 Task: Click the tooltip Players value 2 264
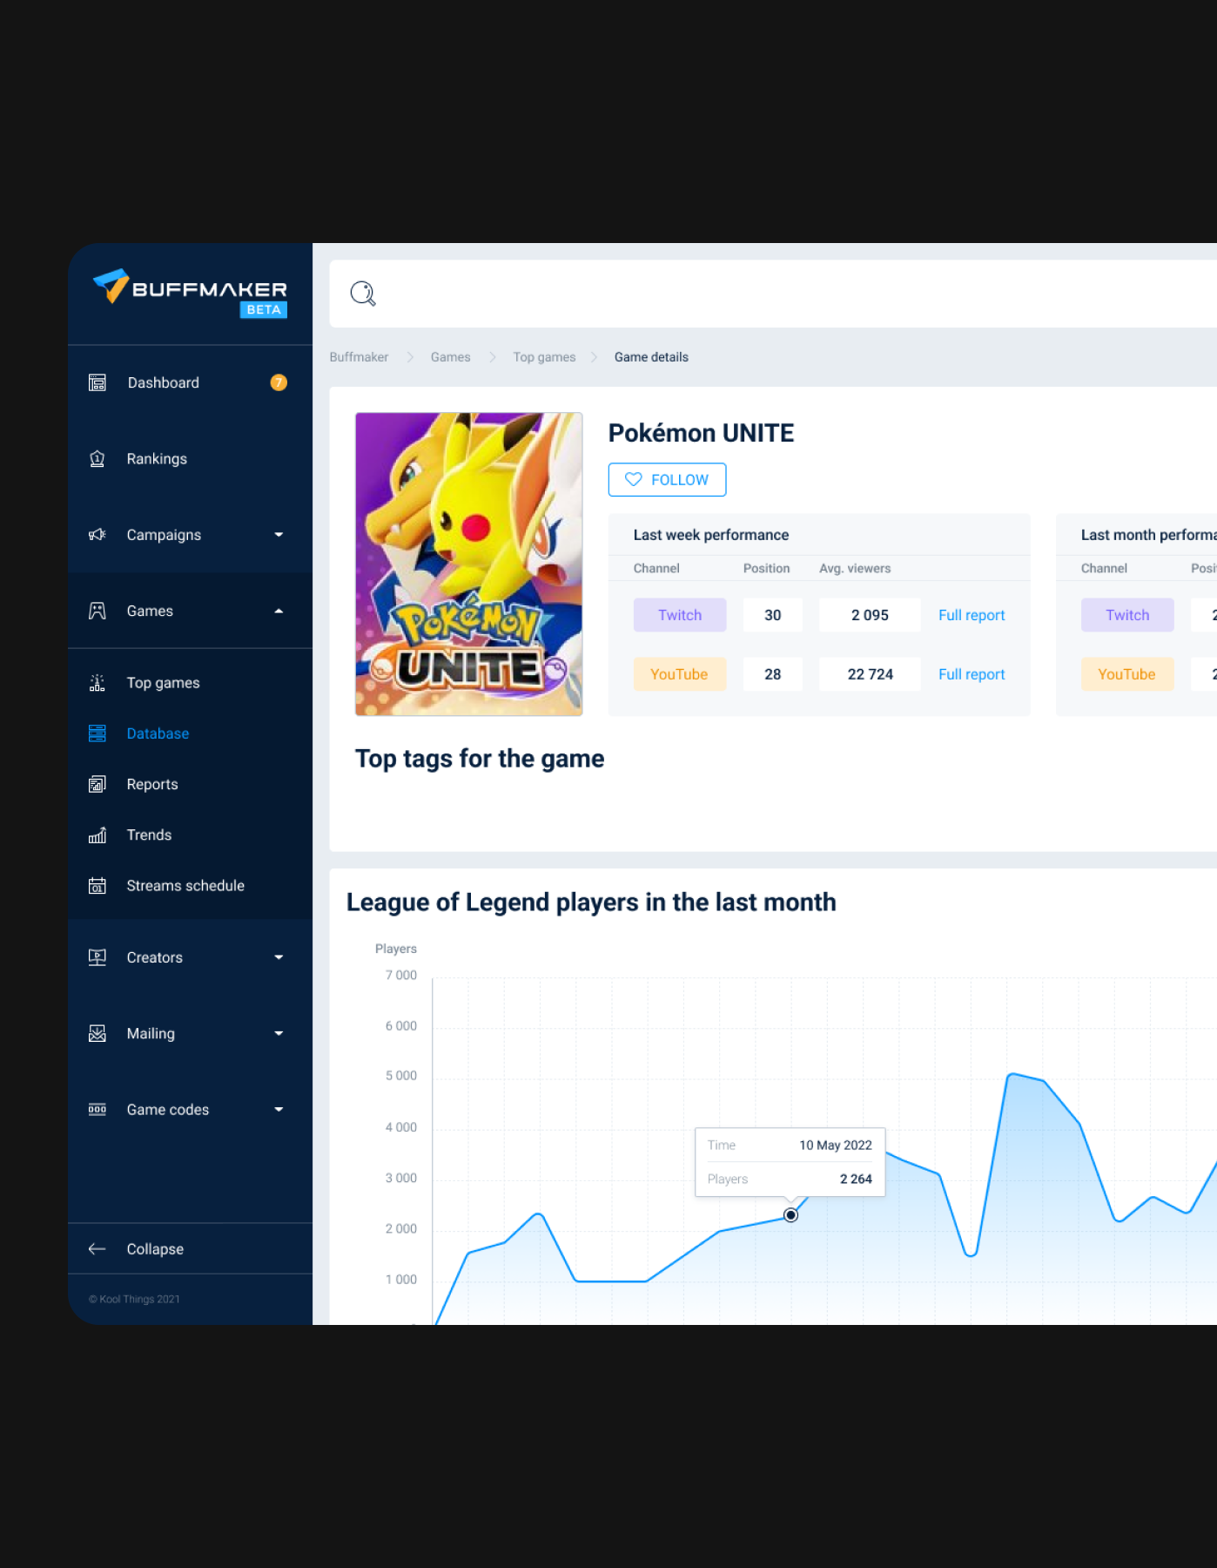tap(856, 1179)
